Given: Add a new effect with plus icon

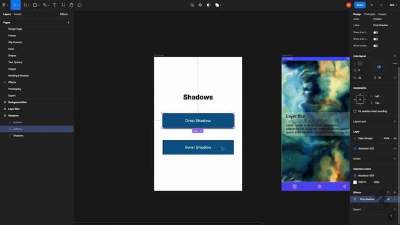Looking at the screenshot, I should 395,192.
